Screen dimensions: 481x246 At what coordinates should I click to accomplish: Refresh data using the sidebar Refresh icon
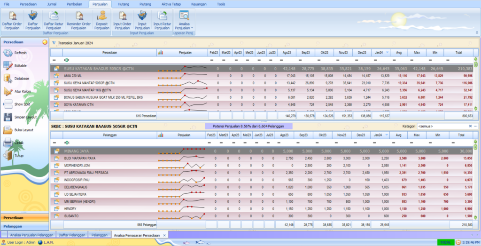tap(8, 53)
